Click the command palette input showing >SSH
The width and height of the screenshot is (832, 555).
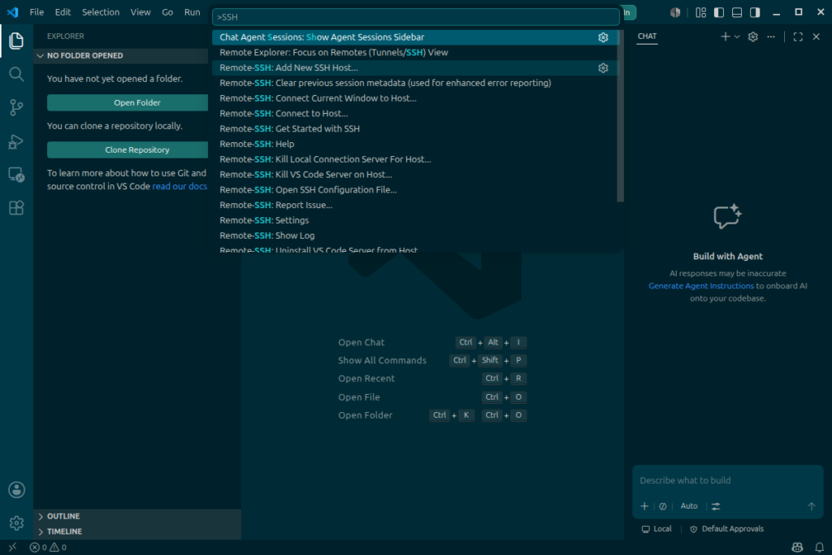(x=415, y=17)
